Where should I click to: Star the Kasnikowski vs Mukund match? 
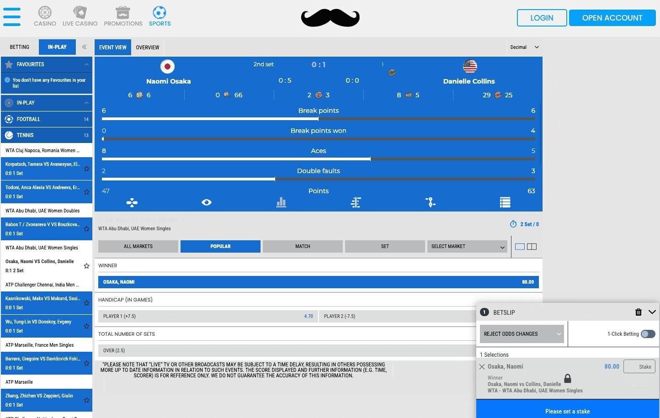86,303
